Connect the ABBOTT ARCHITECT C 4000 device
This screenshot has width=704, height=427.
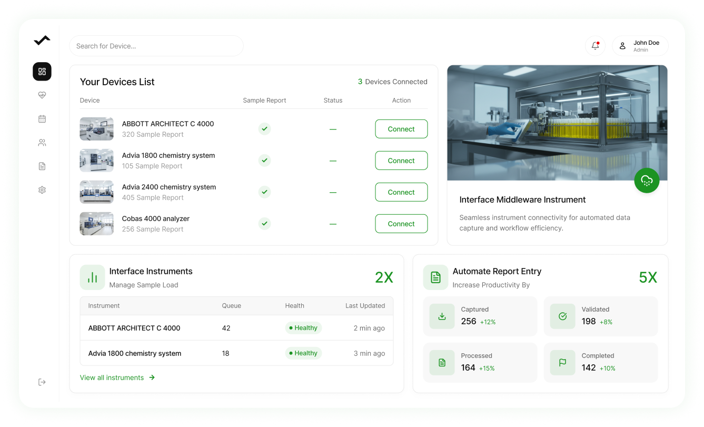coord(401,129)
